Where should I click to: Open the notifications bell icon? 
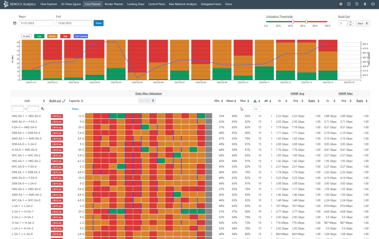click(x=365, y=4)
